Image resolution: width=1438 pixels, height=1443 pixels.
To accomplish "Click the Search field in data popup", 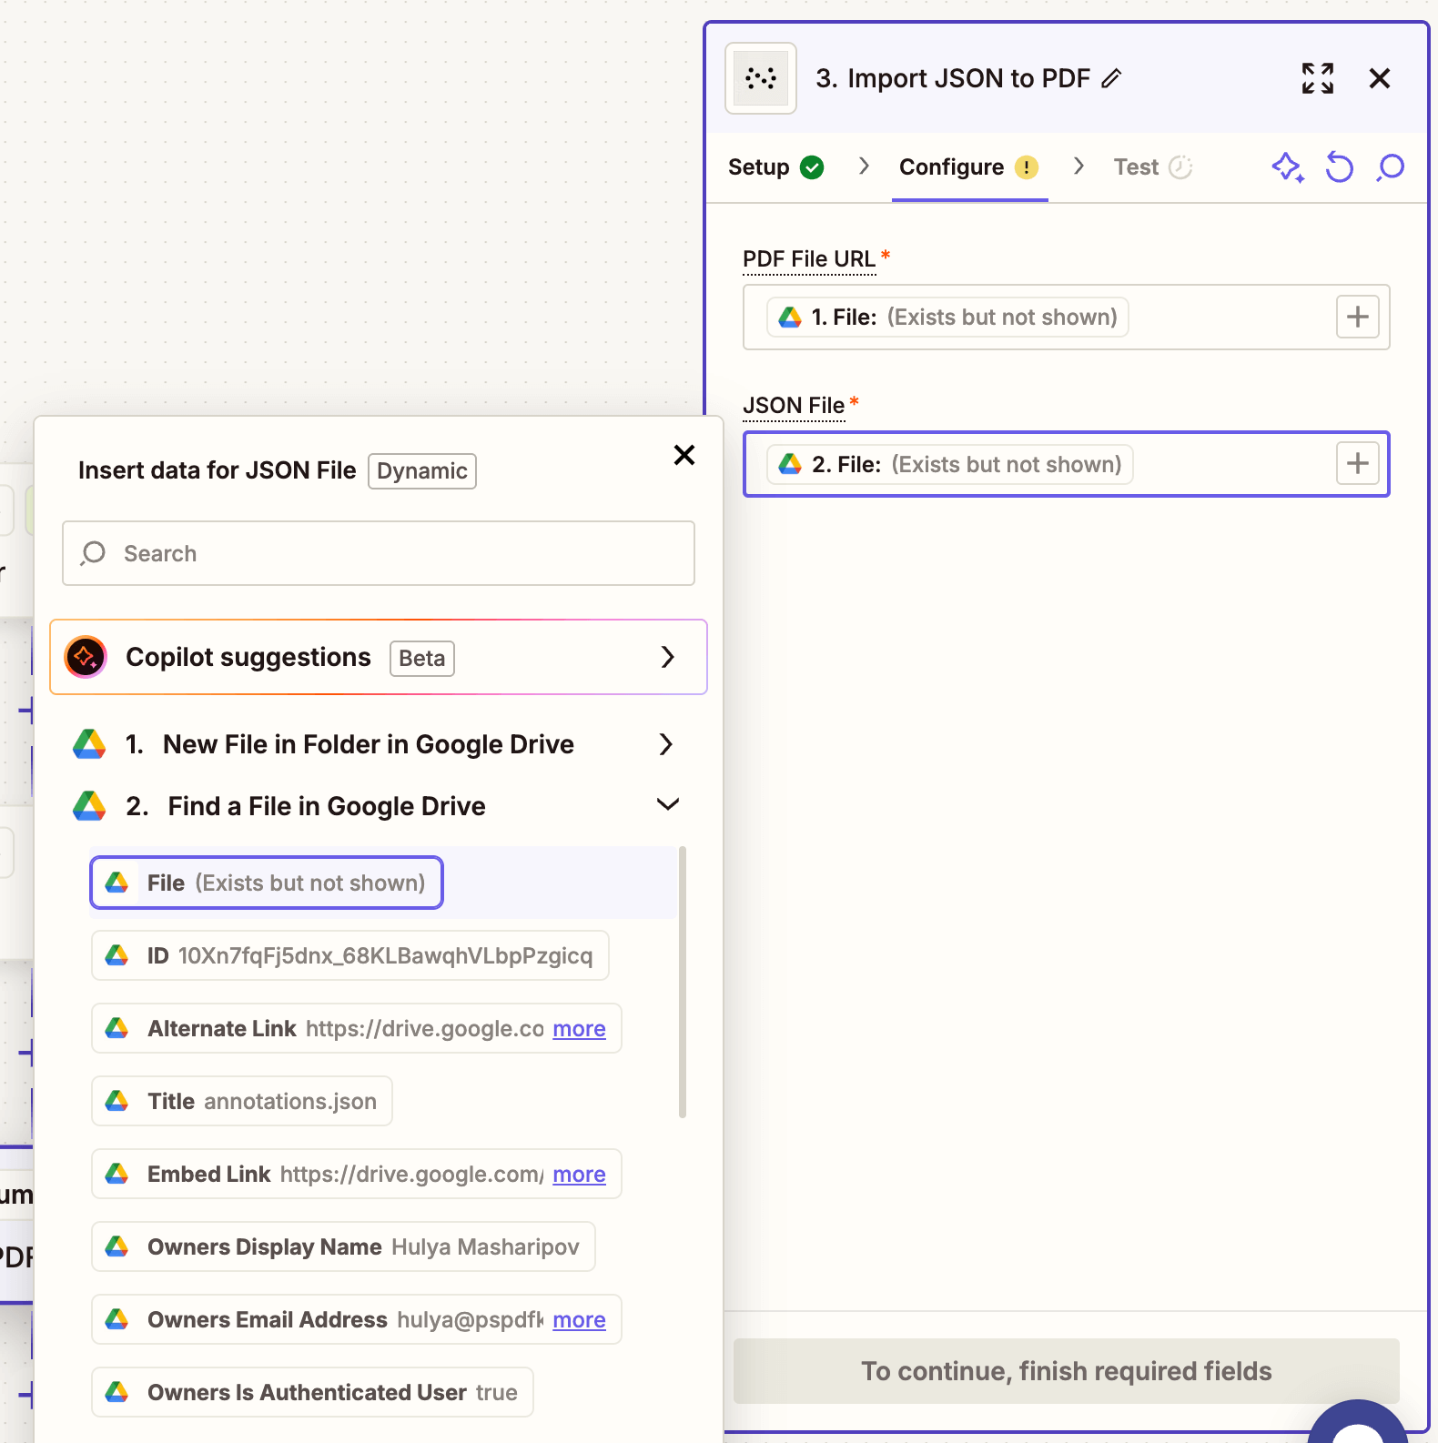I will click(x=379, y=553).
